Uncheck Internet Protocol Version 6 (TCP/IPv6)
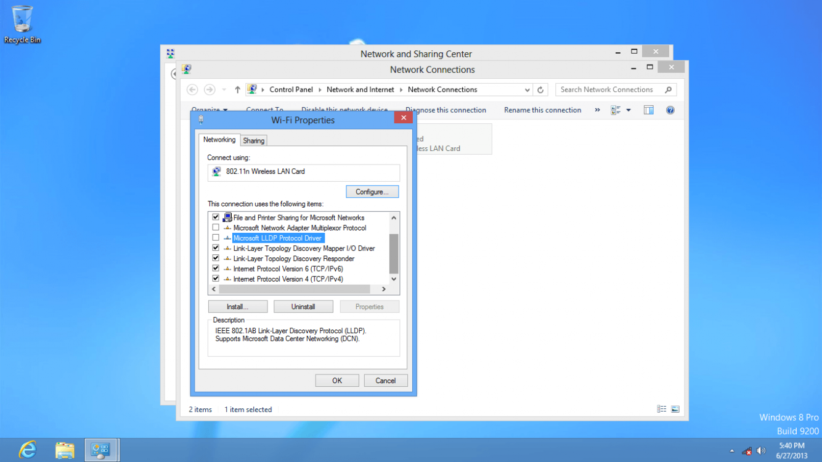This screenshot has height=462, width=822. [x=216, y=269]
